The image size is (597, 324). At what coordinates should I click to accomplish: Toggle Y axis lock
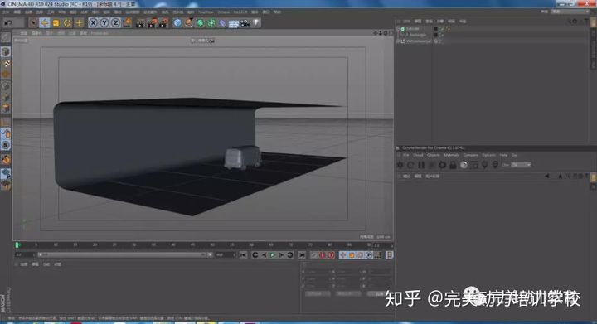(104, 23)
